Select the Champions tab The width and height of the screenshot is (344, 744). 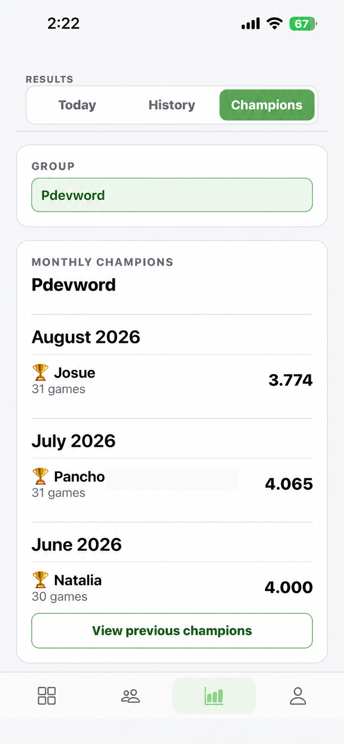[267, 105]
